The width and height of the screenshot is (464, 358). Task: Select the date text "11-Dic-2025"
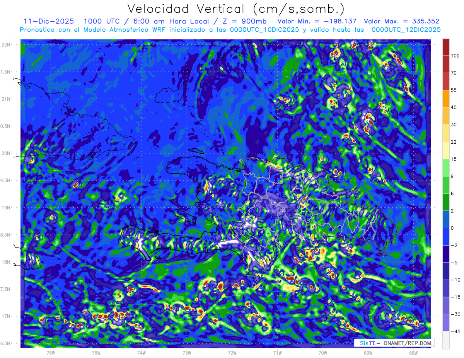point(49,21)
